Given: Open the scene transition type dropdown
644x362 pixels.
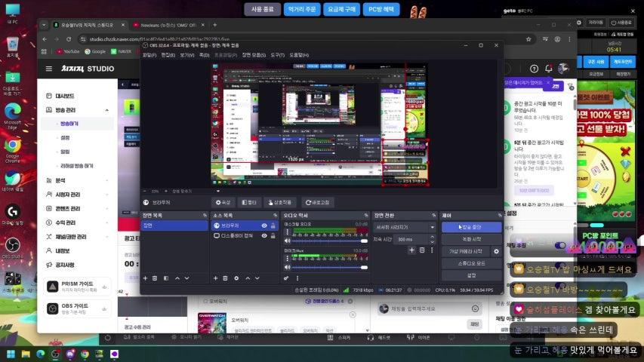Looking at the screenshot, I should pyautogui.click(x=404, y=226).
